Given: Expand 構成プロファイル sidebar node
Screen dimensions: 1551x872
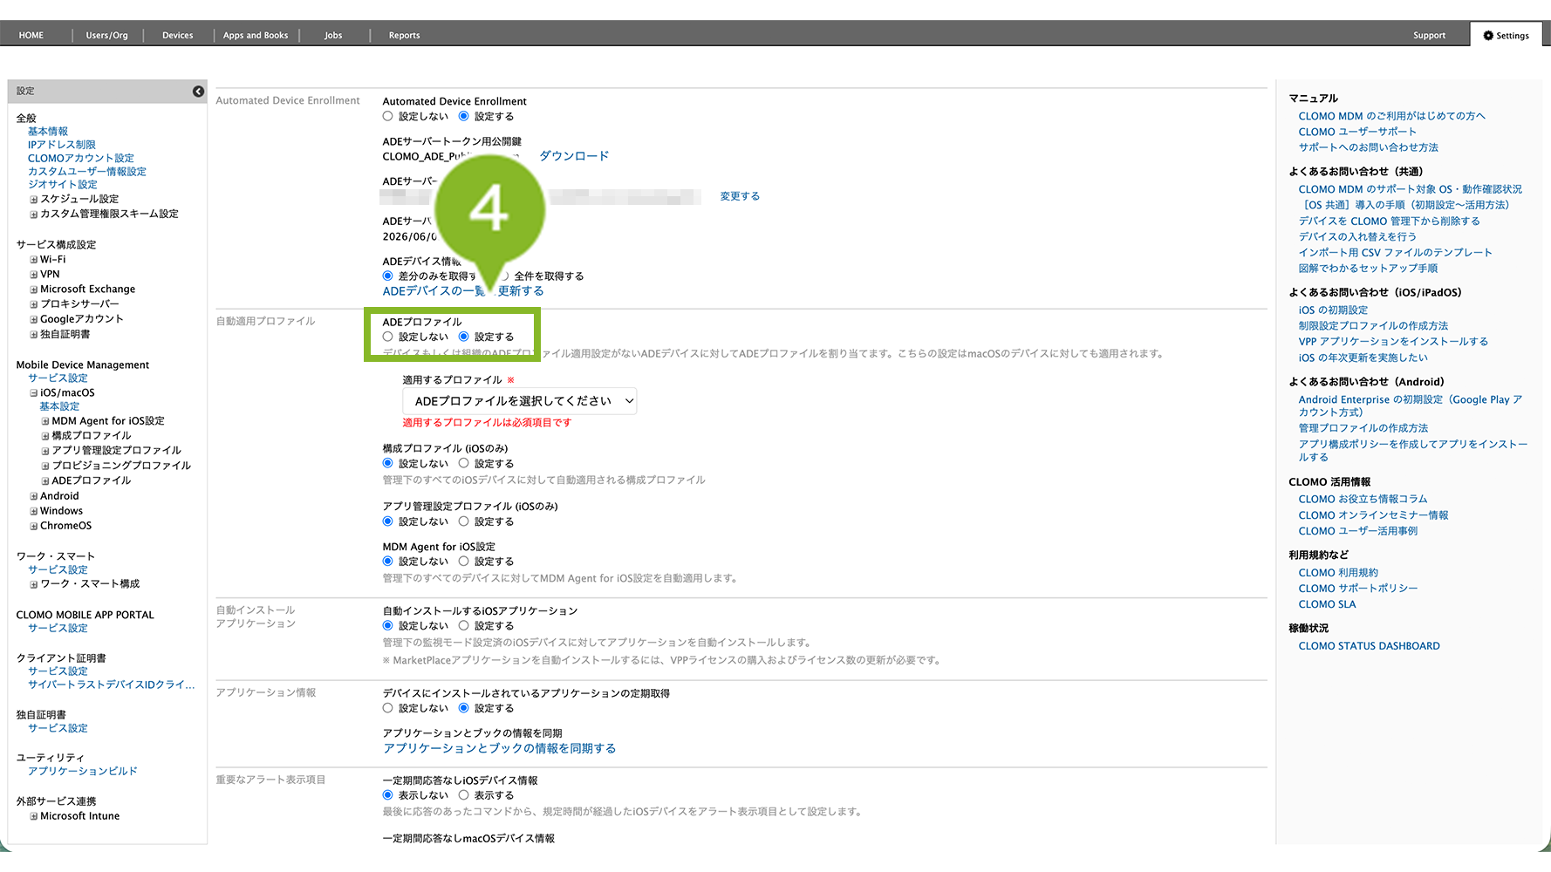Looking at the screenshot, I should (x=45, y=436).
